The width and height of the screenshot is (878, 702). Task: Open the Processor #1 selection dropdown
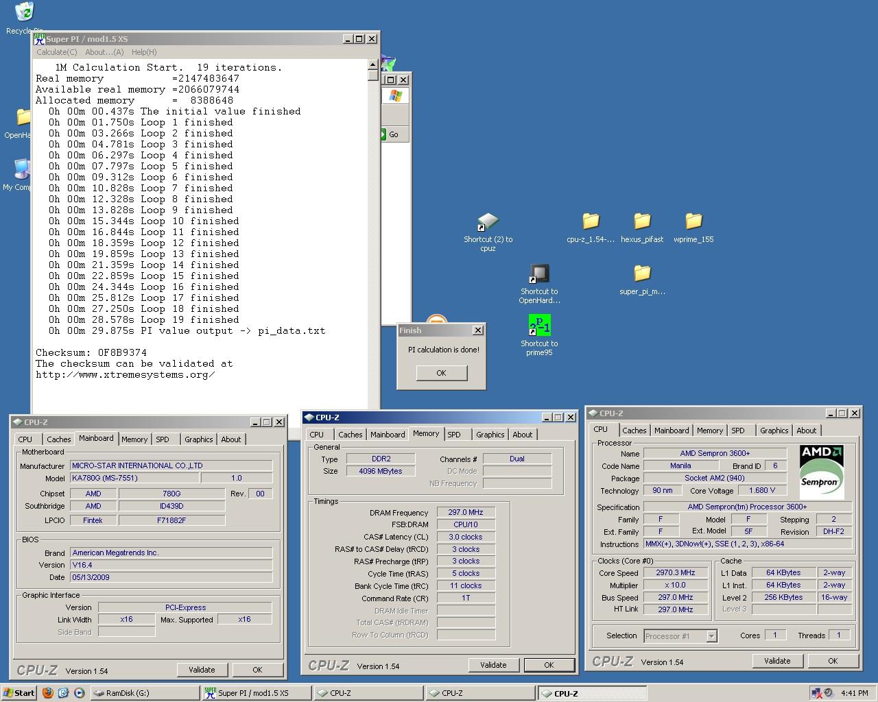(x=711, y=636)
